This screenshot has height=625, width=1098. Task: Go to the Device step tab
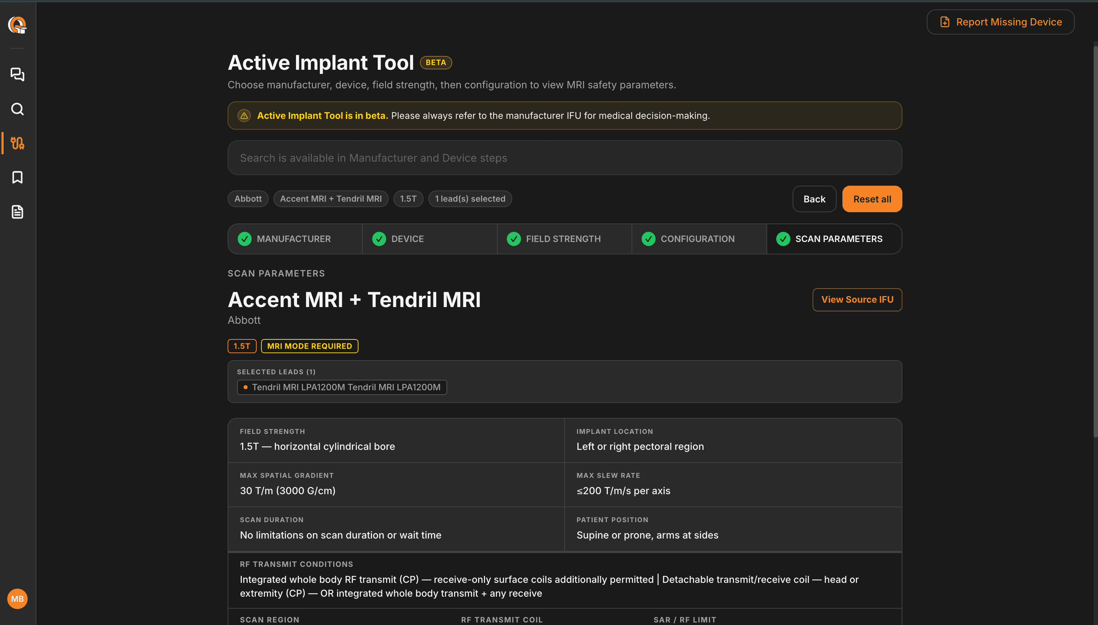click(x=430, y=239)
